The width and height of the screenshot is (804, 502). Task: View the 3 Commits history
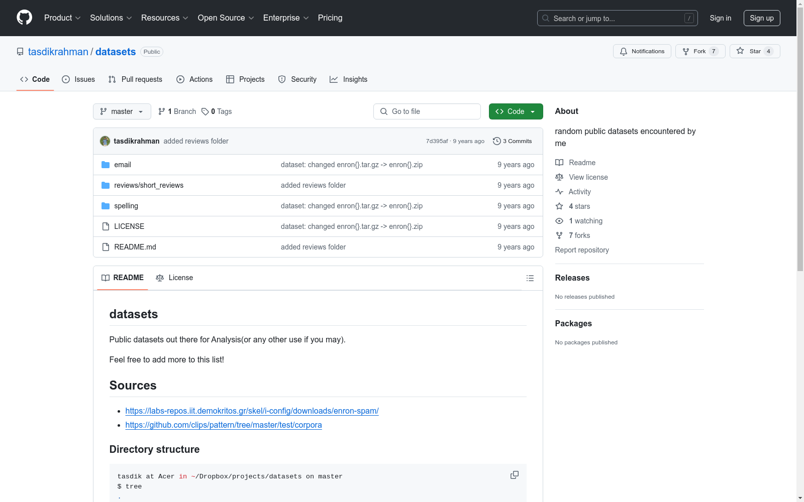click(513, 141)
